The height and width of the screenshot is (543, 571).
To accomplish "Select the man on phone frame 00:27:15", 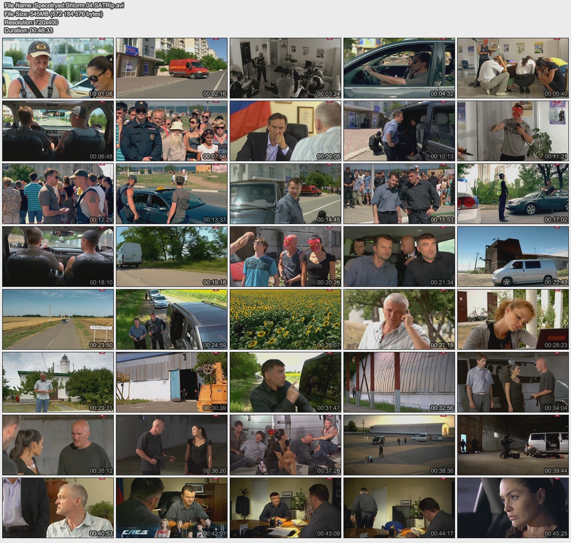I will click(399, 319).
